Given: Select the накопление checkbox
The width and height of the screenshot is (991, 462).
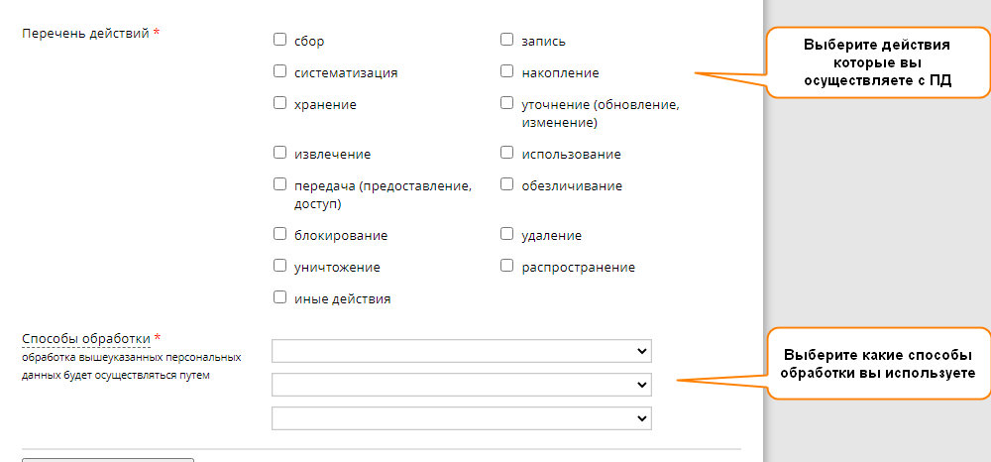Looking at the screenshot, I should point(506,71).
